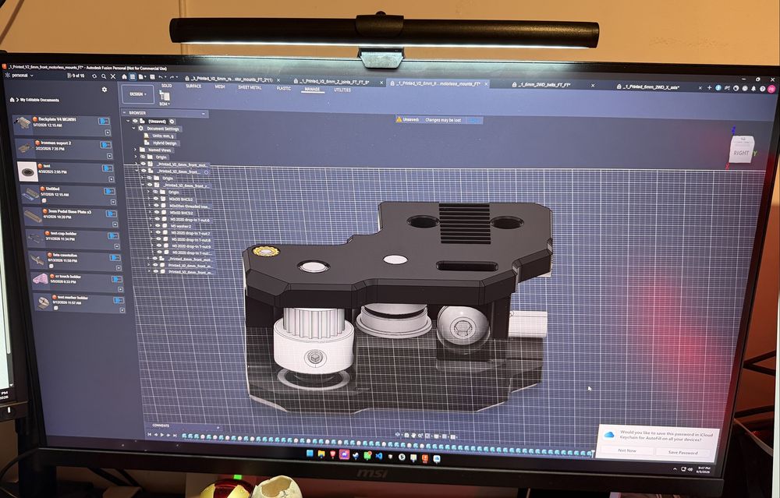Toggle the activate radio button on second _Printed_V2_6mm_front row
The image size is (780, 498).
207,172
